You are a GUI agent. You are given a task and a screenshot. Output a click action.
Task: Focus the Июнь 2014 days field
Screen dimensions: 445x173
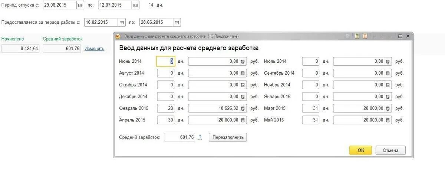165,61
